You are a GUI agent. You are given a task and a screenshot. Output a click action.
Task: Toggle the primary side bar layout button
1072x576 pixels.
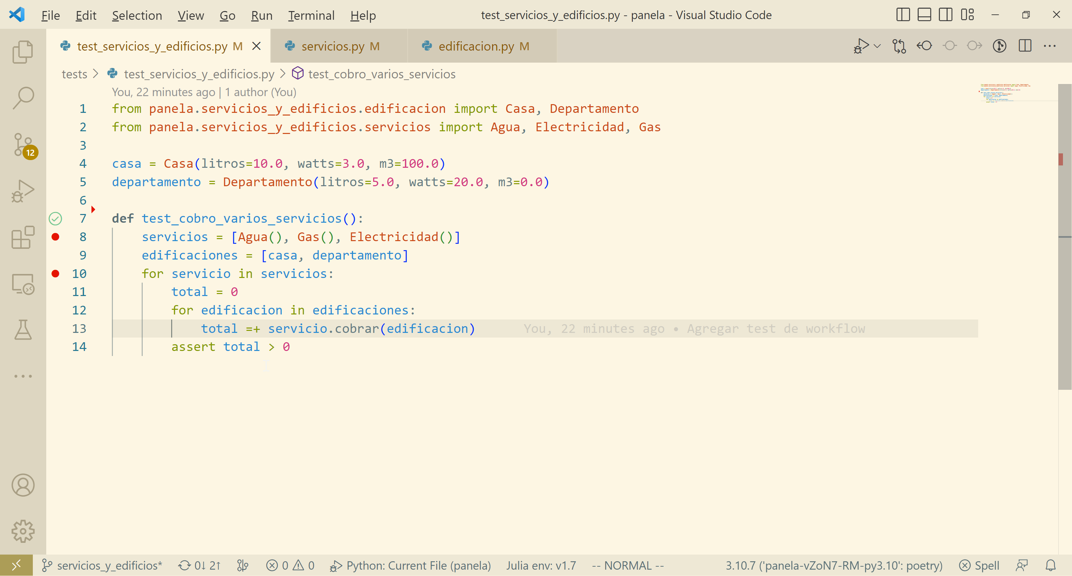click(x=902, y=15)
